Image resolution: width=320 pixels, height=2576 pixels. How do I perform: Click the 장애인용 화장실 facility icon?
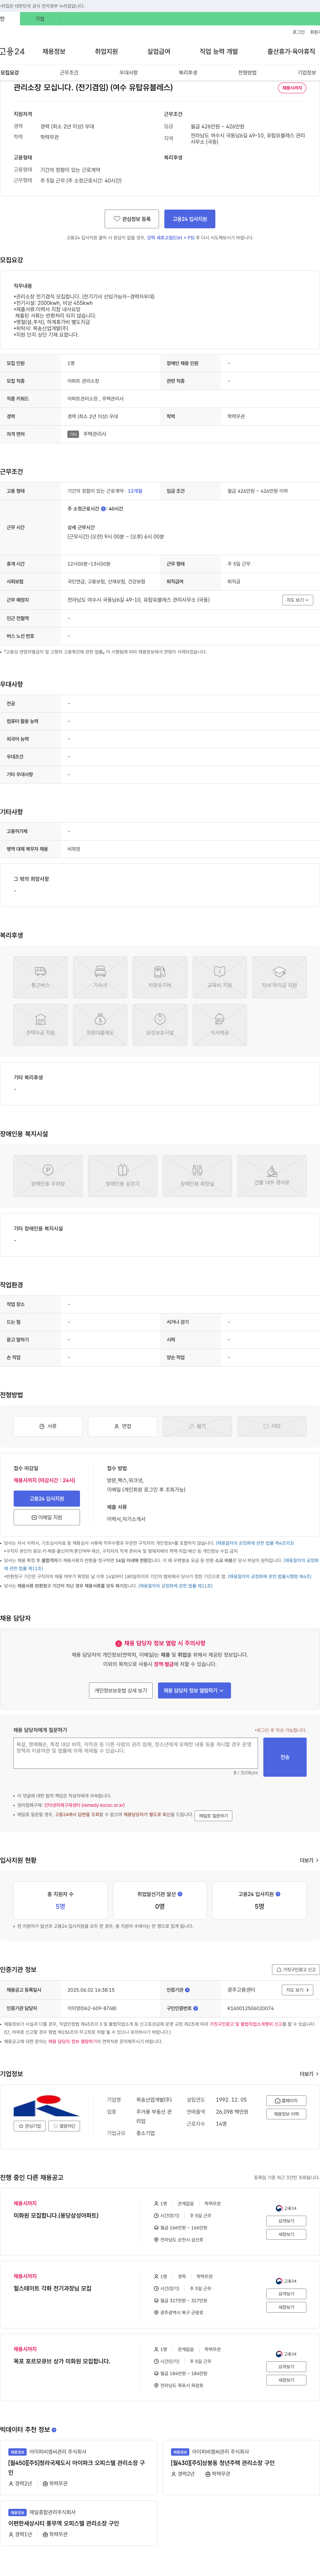pos(197,1176)
